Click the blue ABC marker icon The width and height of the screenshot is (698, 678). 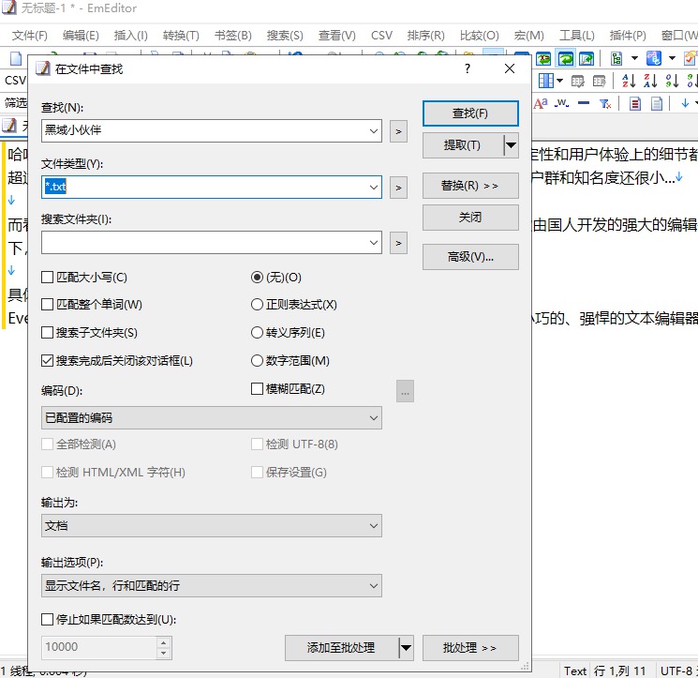click(653, 58)
